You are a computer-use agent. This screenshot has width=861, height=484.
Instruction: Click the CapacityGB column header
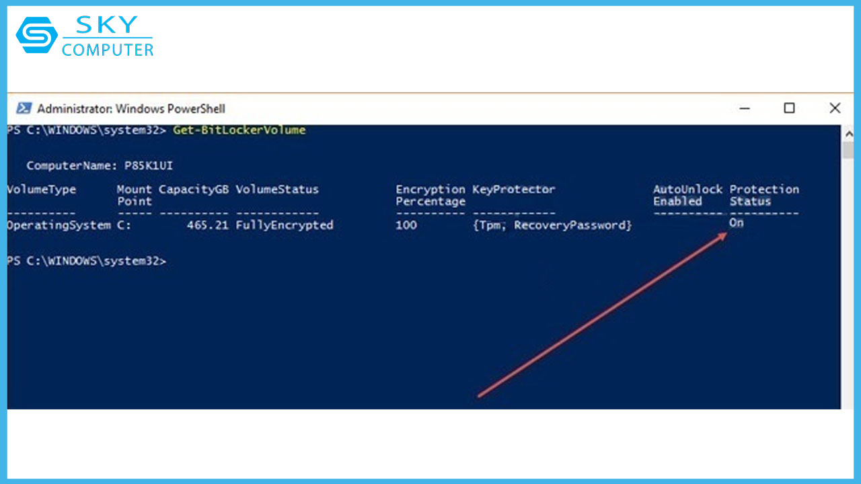coord(194,190)
